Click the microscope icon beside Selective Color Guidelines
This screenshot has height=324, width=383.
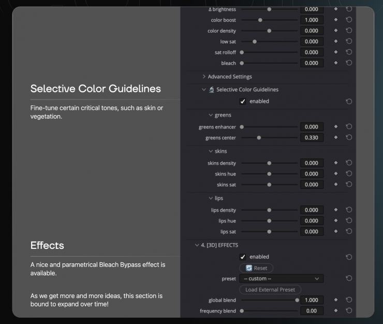pos(211,90)
